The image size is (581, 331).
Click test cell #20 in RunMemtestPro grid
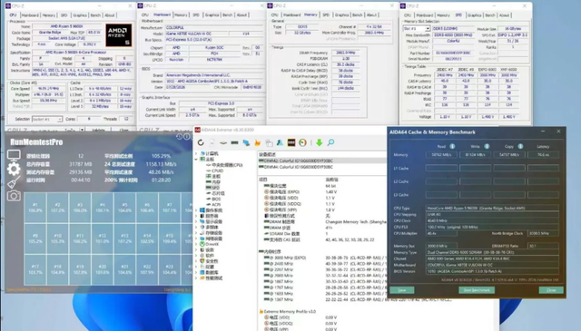click(103, 269)
